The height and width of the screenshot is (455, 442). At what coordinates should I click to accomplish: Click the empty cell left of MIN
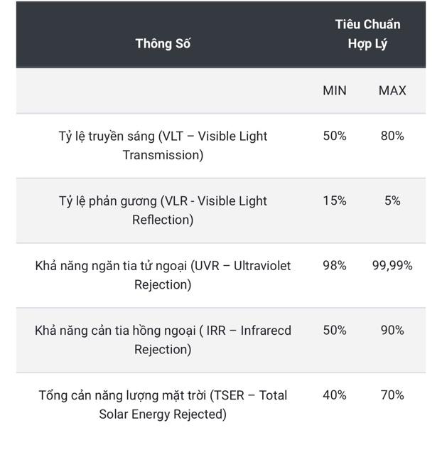[163, 91]
